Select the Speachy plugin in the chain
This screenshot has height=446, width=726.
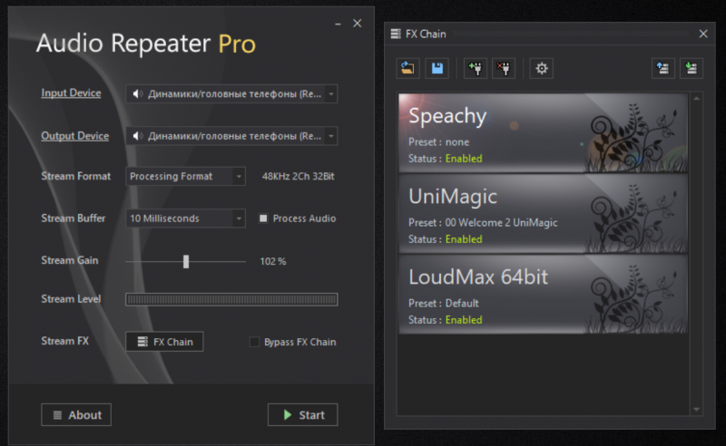[x=543, y=132]
